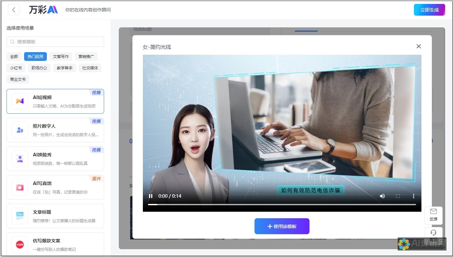The height and width of the screenshot is (257, 453).
Task: Click the 选择使用场景 heading
Action: (x=20, y=28)
